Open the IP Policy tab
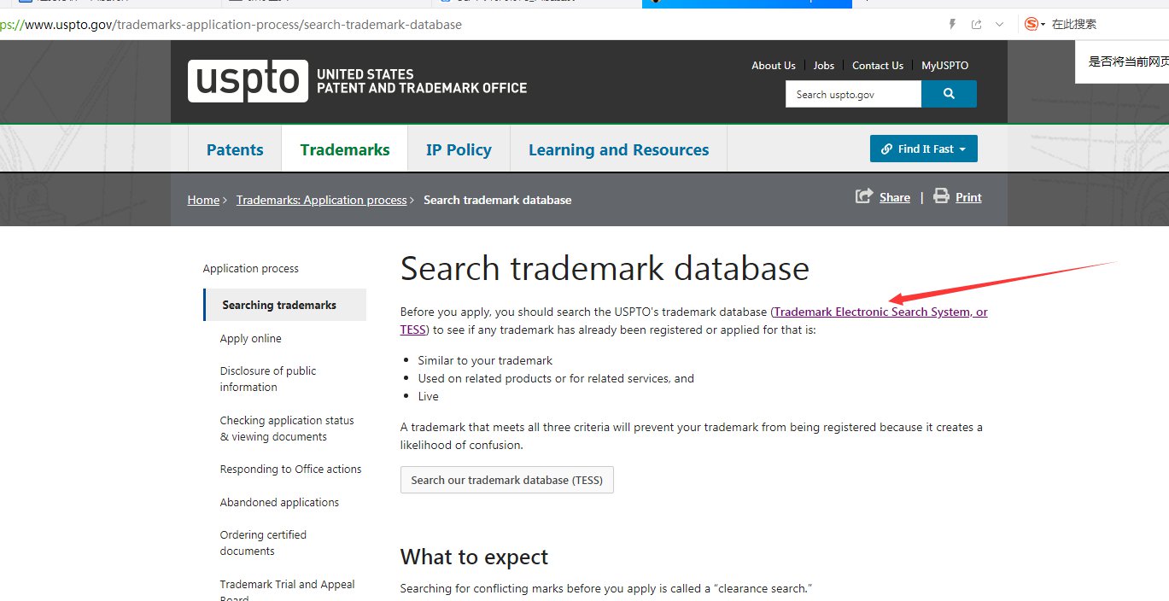 pos(459,149)
